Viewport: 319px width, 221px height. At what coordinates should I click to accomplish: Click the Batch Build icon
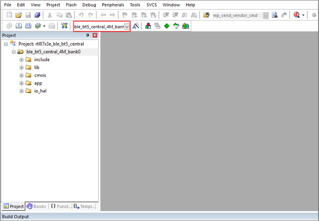pyautogui.click(x=38, y=26)
